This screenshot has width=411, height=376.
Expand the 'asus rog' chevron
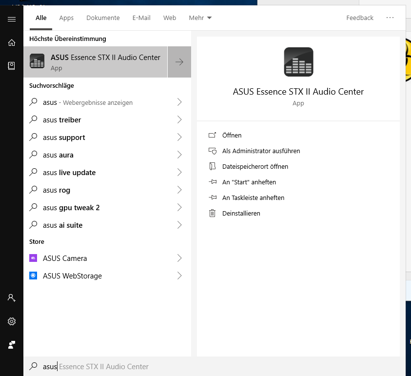point(179,190)
